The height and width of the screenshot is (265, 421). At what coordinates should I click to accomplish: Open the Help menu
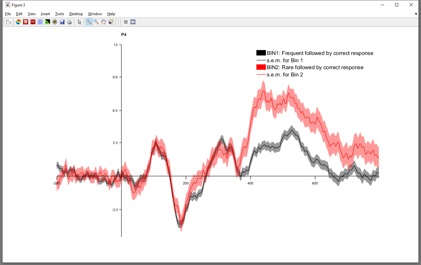[111, 14]
